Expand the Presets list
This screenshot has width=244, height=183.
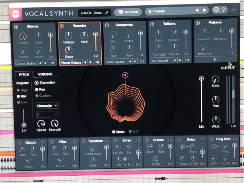click(168, 11)
